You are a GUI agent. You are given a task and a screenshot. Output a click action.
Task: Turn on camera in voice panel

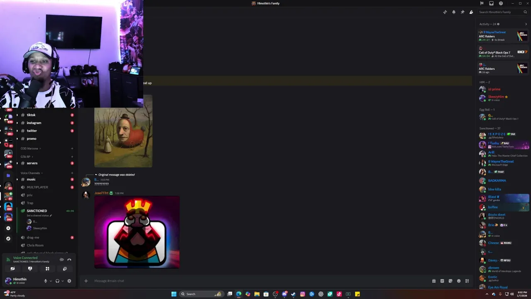[12, 269]
